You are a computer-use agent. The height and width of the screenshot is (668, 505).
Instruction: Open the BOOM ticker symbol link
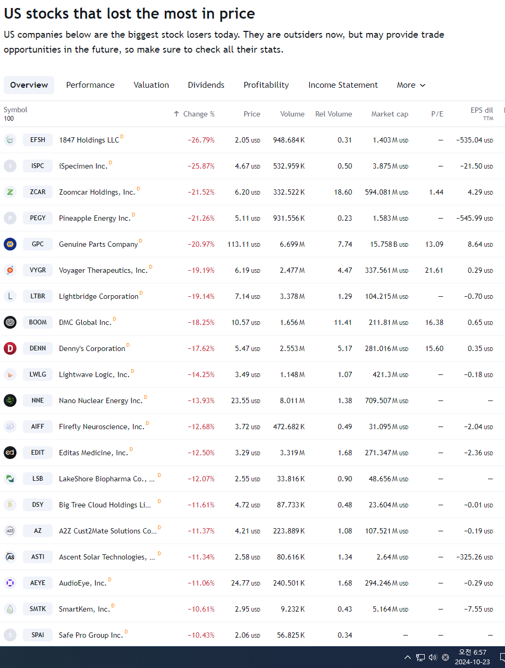pyautogui.click(x=38, y=322)
